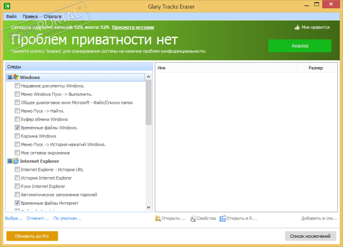Close the Glary Tracks Eraser window
This screenshot has width=343, height=247.
click(331, 4)
